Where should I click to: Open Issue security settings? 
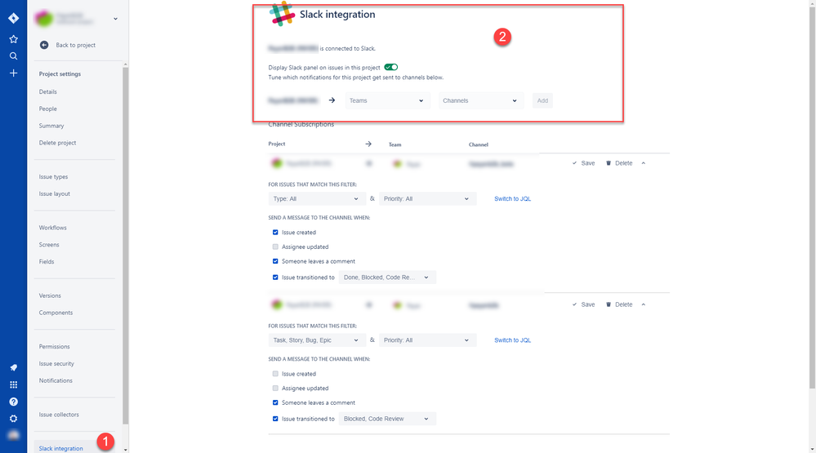(56, 364)
